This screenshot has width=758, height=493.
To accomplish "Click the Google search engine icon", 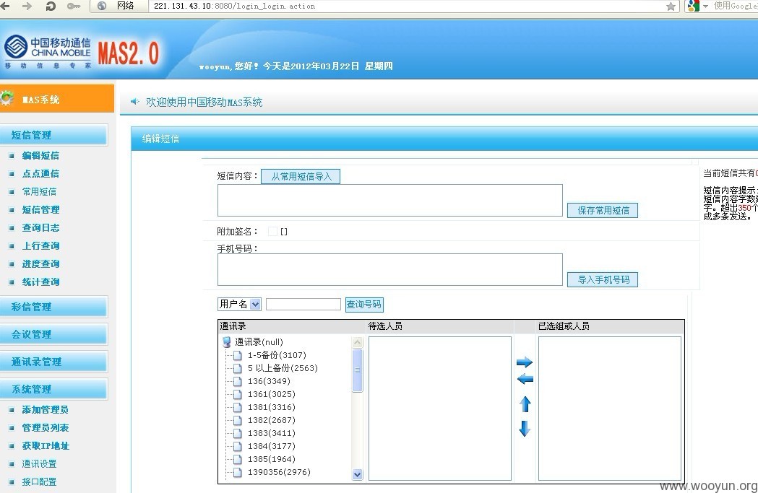I will click(x=694, y=6).
